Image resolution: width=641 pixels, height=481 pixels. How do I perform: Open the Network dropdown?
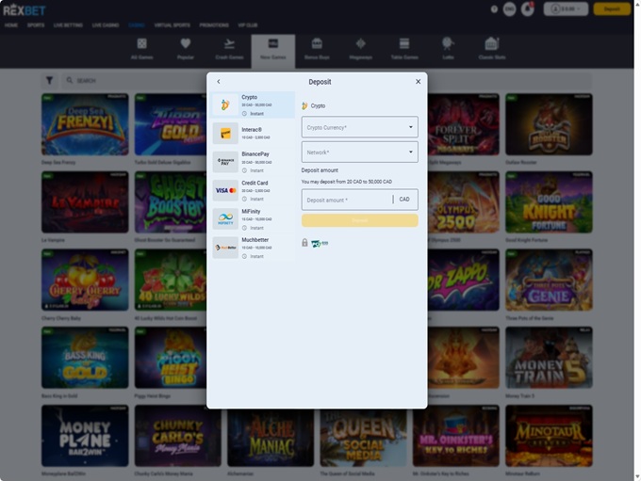click(x=360, y=152)
